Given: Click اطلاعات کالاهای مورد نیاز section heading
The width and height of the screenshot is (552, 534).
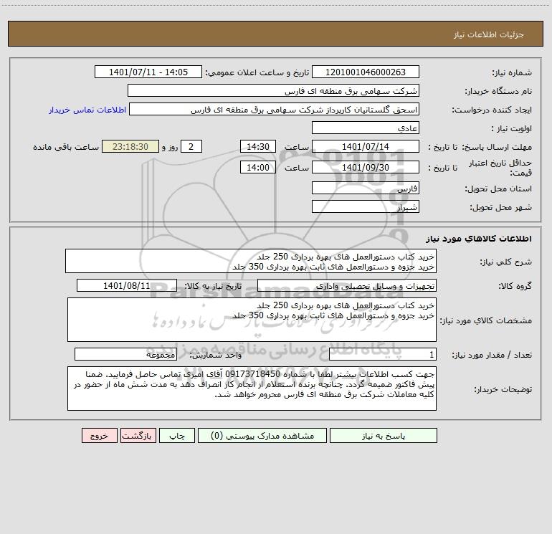Looking at the screenshot, I should click(x=479, y=239).
